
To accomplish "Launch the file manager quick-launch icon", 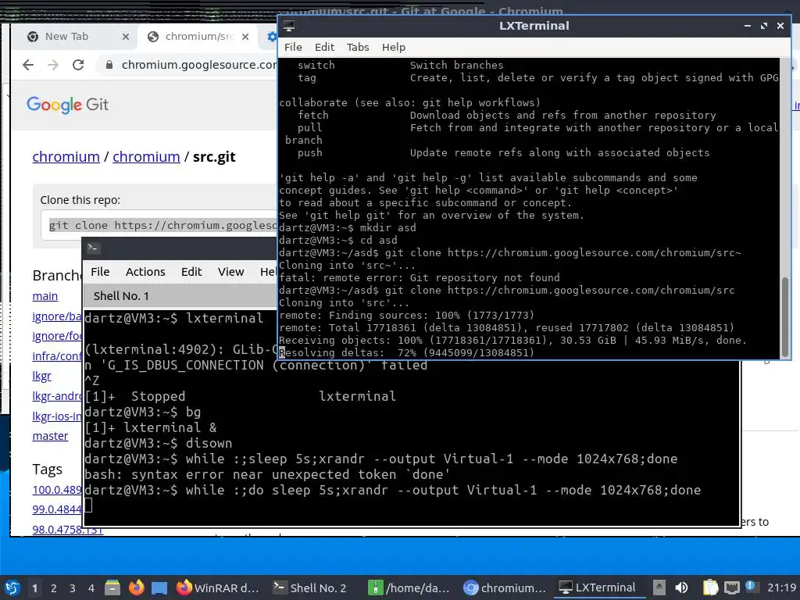I will 112,587.
